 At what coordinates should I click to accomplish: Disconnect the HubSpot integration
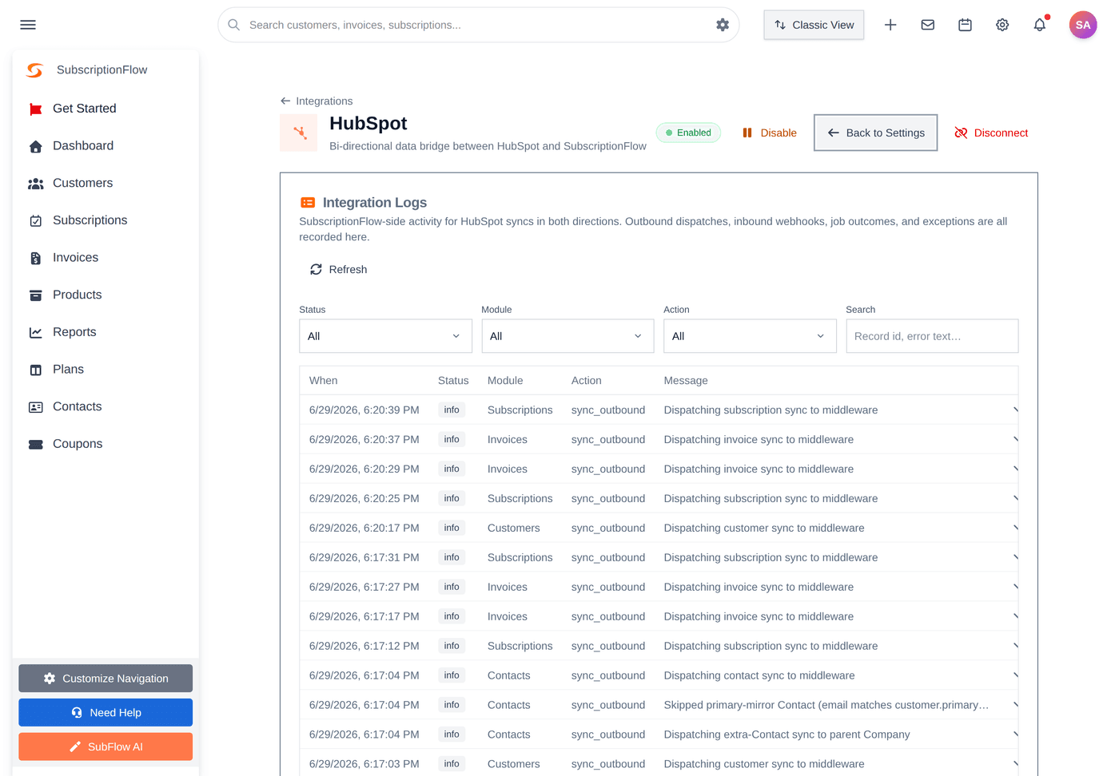pyautogui.click(x=991, y=133)
